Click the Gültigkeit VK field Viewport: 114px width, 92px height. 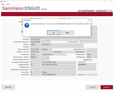point(93,75)
